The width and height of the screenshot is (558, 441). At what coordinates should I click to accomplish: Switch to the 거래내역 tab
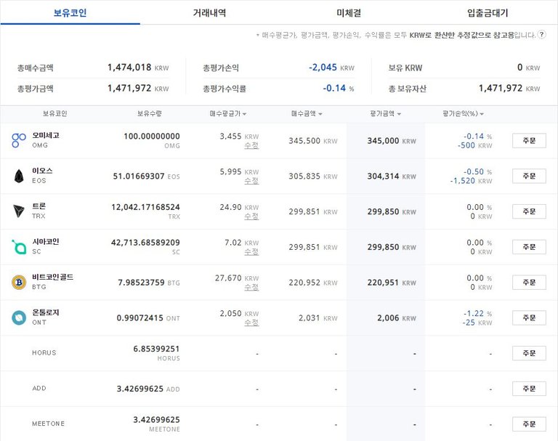click(209, 12)
